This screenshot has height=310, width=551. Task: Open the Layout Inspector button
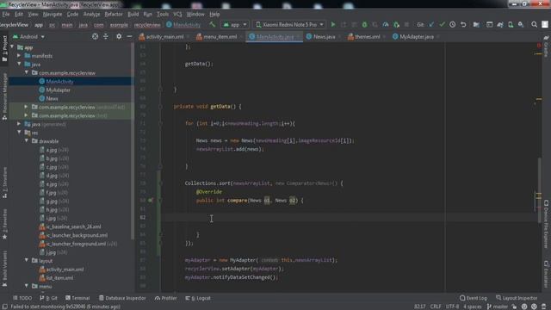point(517,298)
